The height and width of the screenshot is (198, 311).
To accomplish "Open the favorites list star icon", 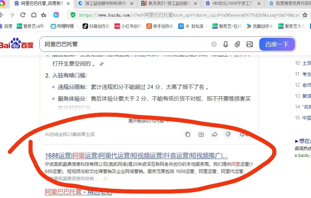I will tap(43, 15).
